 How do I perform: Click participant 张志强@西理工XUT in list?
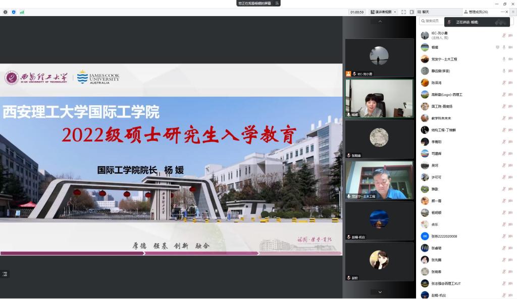click(x=446, y=283)
